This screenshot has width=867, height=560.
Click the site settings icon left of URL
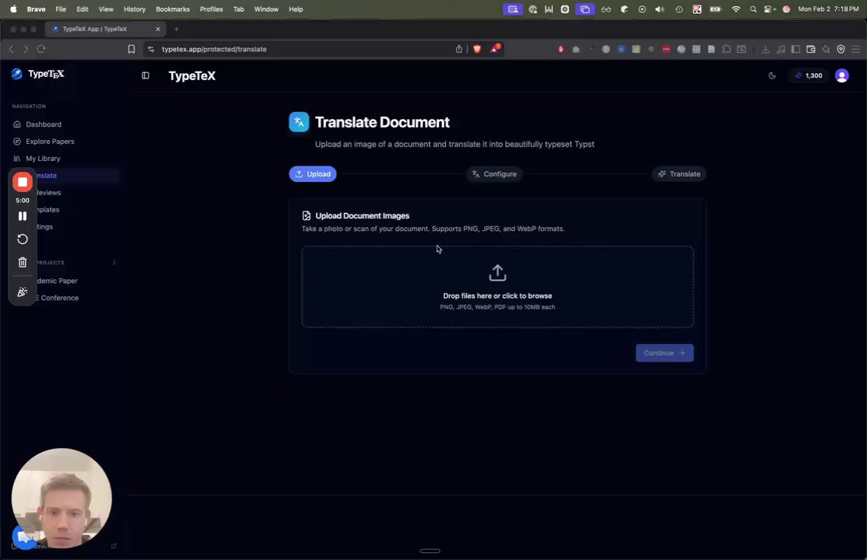[x=150, y=49]
